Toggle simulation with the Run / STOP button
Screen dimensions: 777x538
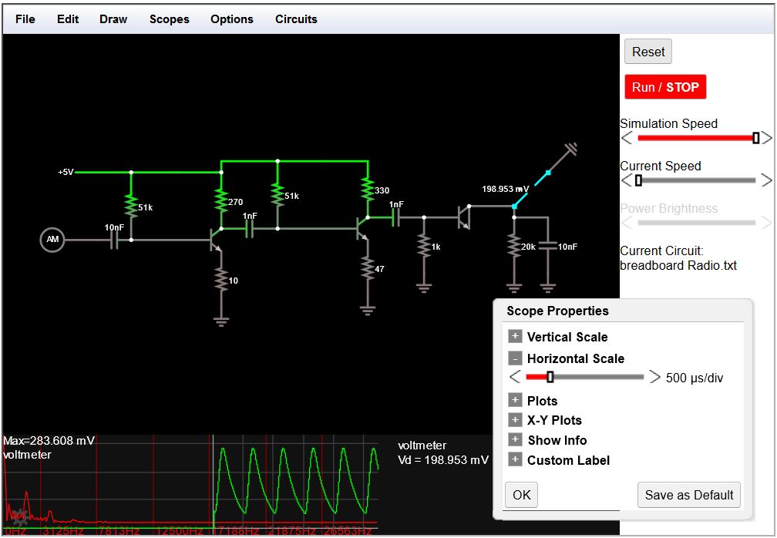pos(664,87)
